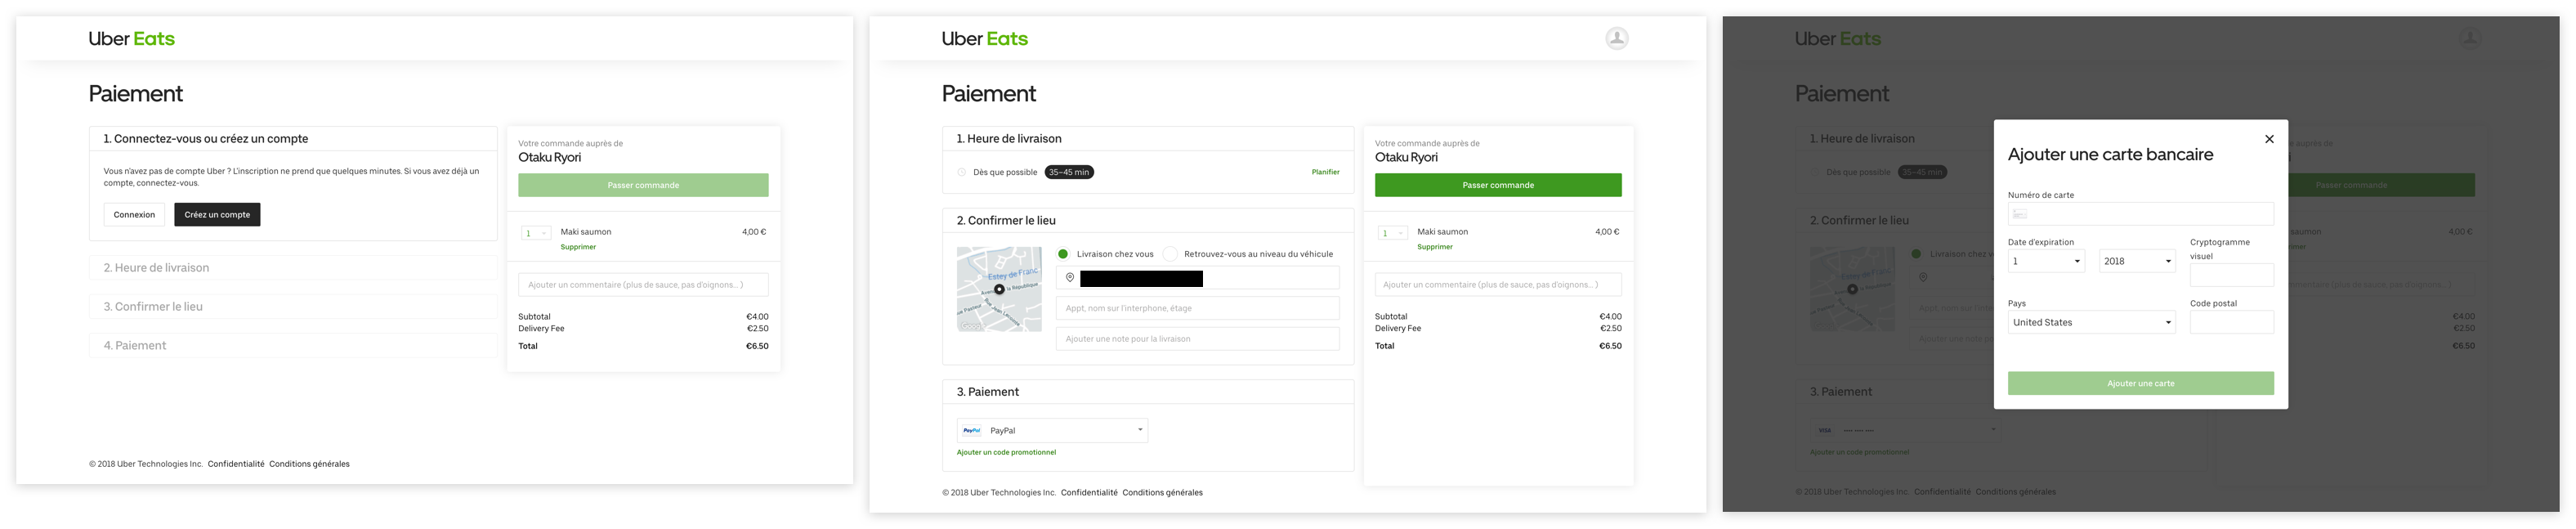Screen dimensions: 2576x529
Task: Click Supprimer under Maki saumon on sign-in page
Action: tap(578, 247)
